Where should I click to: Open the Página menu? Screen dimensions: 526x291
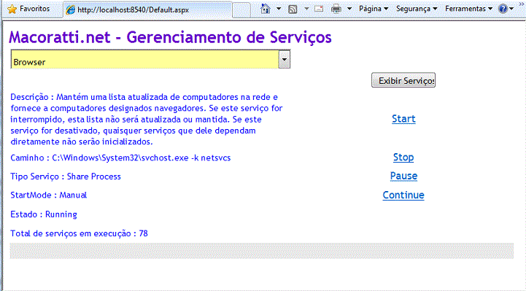(x=374, y=9)
